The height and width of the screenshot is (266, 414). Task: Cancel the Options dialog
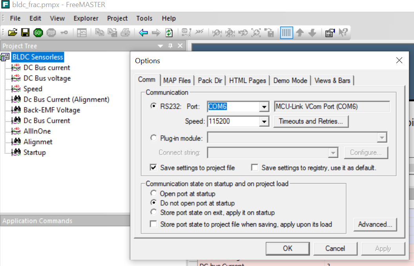[335, 249]
